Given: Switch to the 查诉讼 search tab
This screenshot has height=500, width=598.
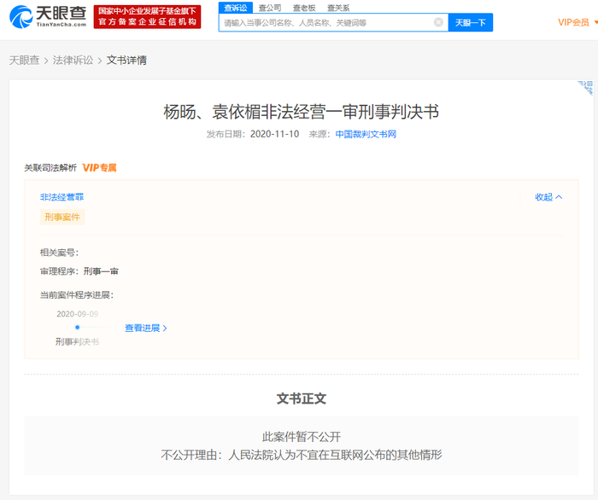Looking at the screenshot, I should 235,8.
